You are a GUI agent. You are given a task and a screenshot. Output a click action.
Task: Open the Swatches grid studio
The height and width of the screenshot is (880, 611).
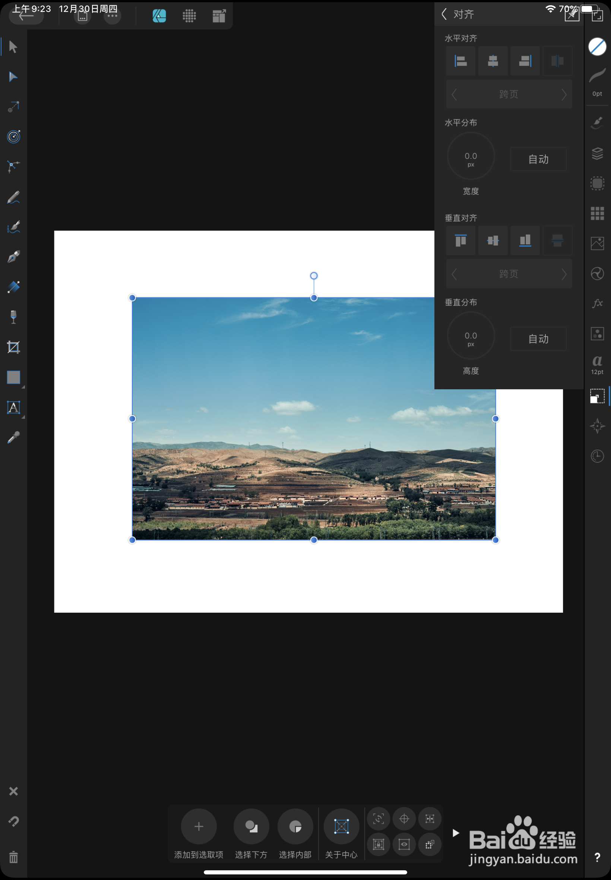tap(597, 213)
